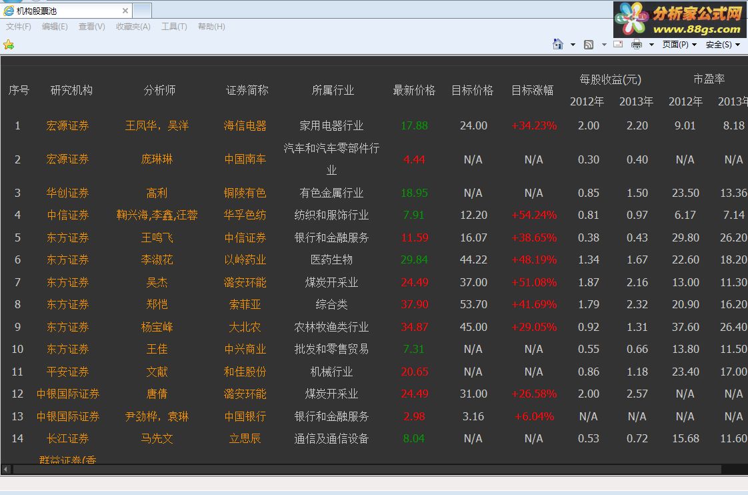Image resolution: width=748 pixels, height=495 pixels.
Task: Expand the RSS feeds dropdown arrow
Action: click(x=604, y=45)
